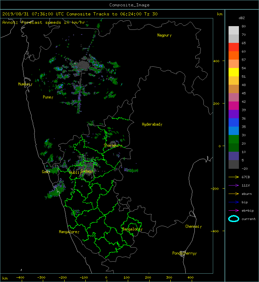
Task: Click the Nagpur city label
Action: coord(163,35)
